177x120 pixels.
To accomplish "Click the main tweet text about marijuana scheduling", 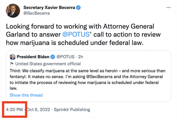I will click(83, 34).
